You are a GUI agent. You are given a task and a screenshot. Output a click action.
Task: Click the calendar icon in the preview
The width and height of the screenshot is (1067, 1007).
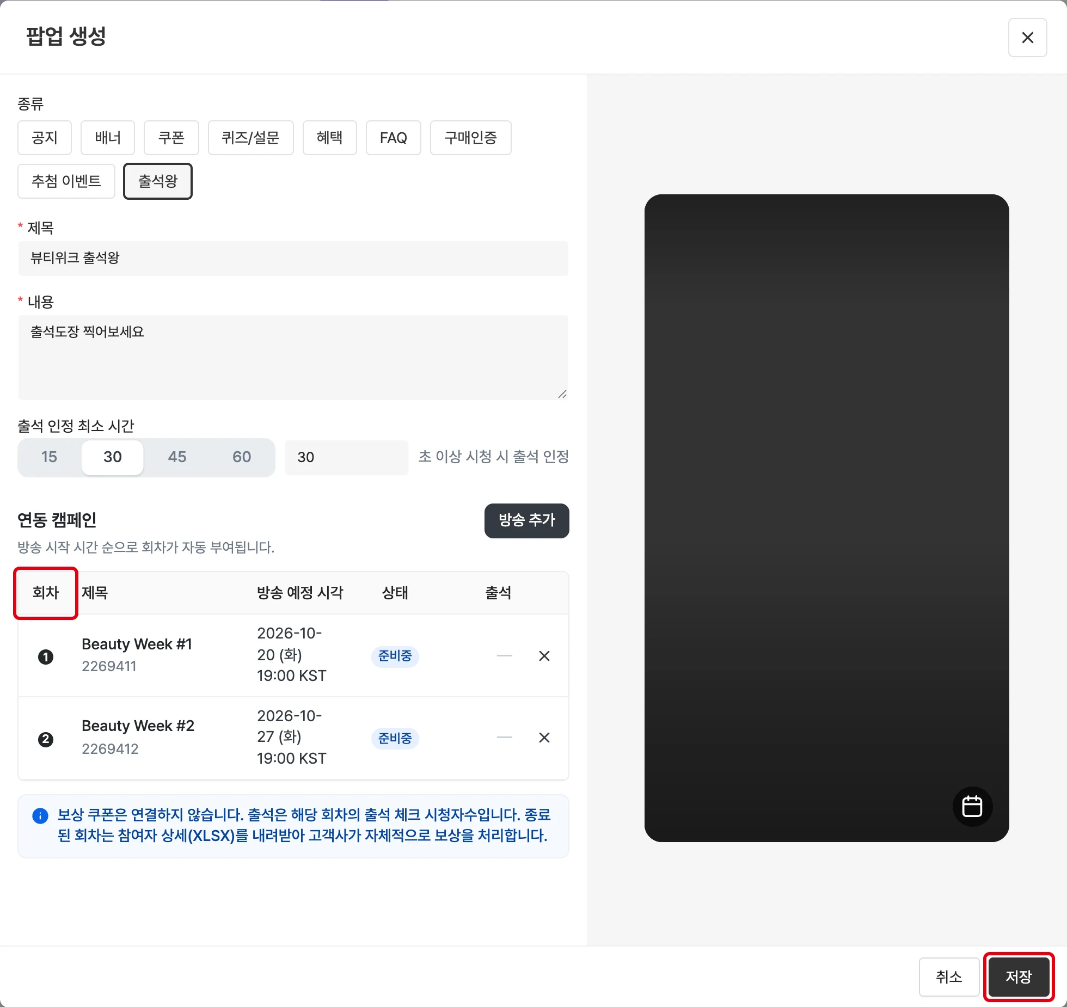(972, 806)
